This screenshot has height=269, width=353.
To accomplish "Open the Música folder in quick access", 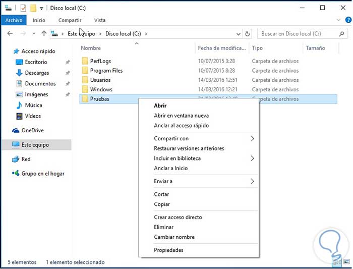I will pos(33,105).
